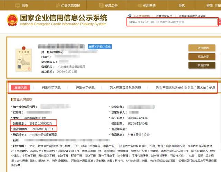
Task: Click the 信息分享 button
Action: pos(202,56)
